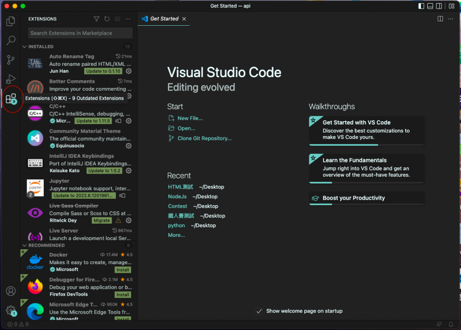Viewport: 461px width, 330px height.
Task: Open Extensions panel more actions menu
Action: click(x=128, y=19)
